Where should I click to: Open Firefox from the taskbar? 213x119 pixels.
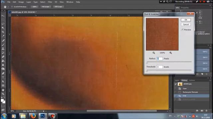[x=33, y=116]
